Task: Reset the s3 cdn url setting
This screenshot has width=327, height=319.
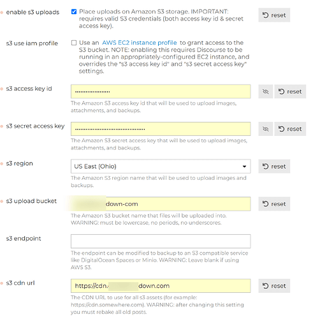Action: click(274, 286)
